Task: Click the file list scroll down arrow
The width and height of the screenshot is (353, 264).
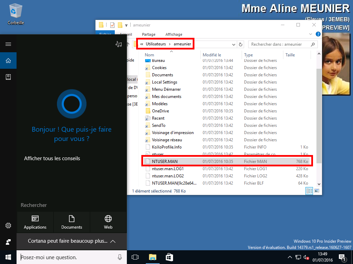Action: (x=319, y=184)
